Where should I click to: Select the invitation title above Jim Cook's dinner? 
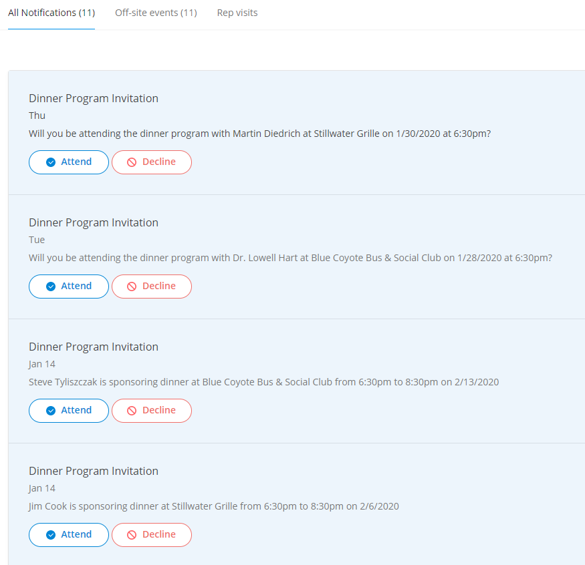click(x=94, y=471)
